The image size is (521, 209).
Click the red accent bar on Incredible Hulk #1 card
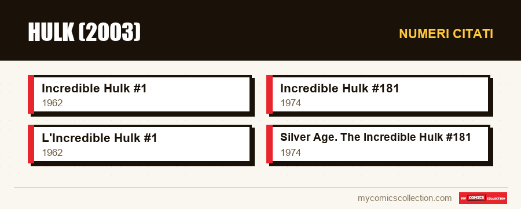[x=31, y=95]
